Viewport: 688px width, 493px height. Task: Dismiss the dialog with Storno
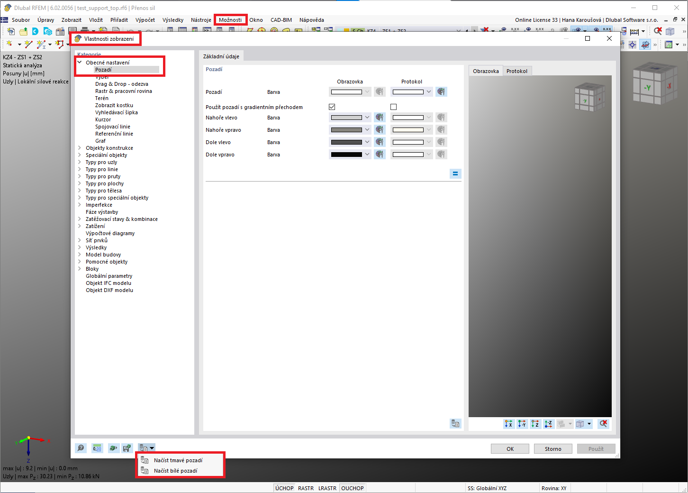552,448
